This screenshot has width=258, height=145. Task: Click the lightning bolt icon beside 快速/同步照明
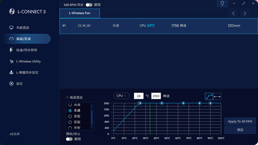(x=11, y=50)
